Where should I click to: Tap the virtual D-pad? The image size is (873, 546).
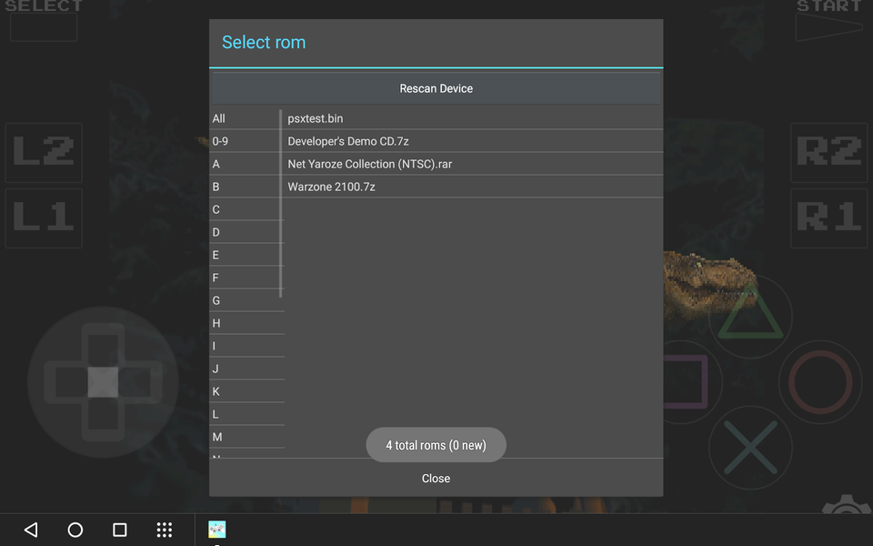103,382
